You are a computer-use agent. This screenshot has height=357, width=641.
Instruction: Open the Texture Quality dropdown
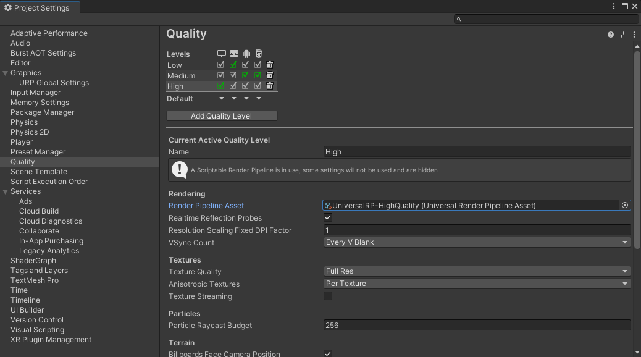[x=477, y=271]
